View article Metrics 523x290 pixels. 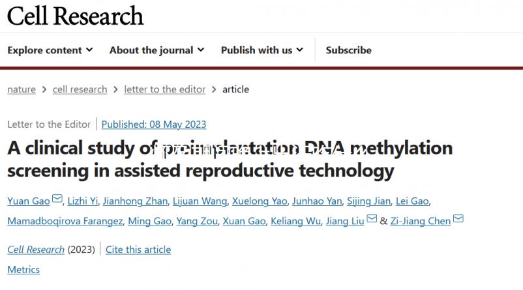tap(23, 269)
